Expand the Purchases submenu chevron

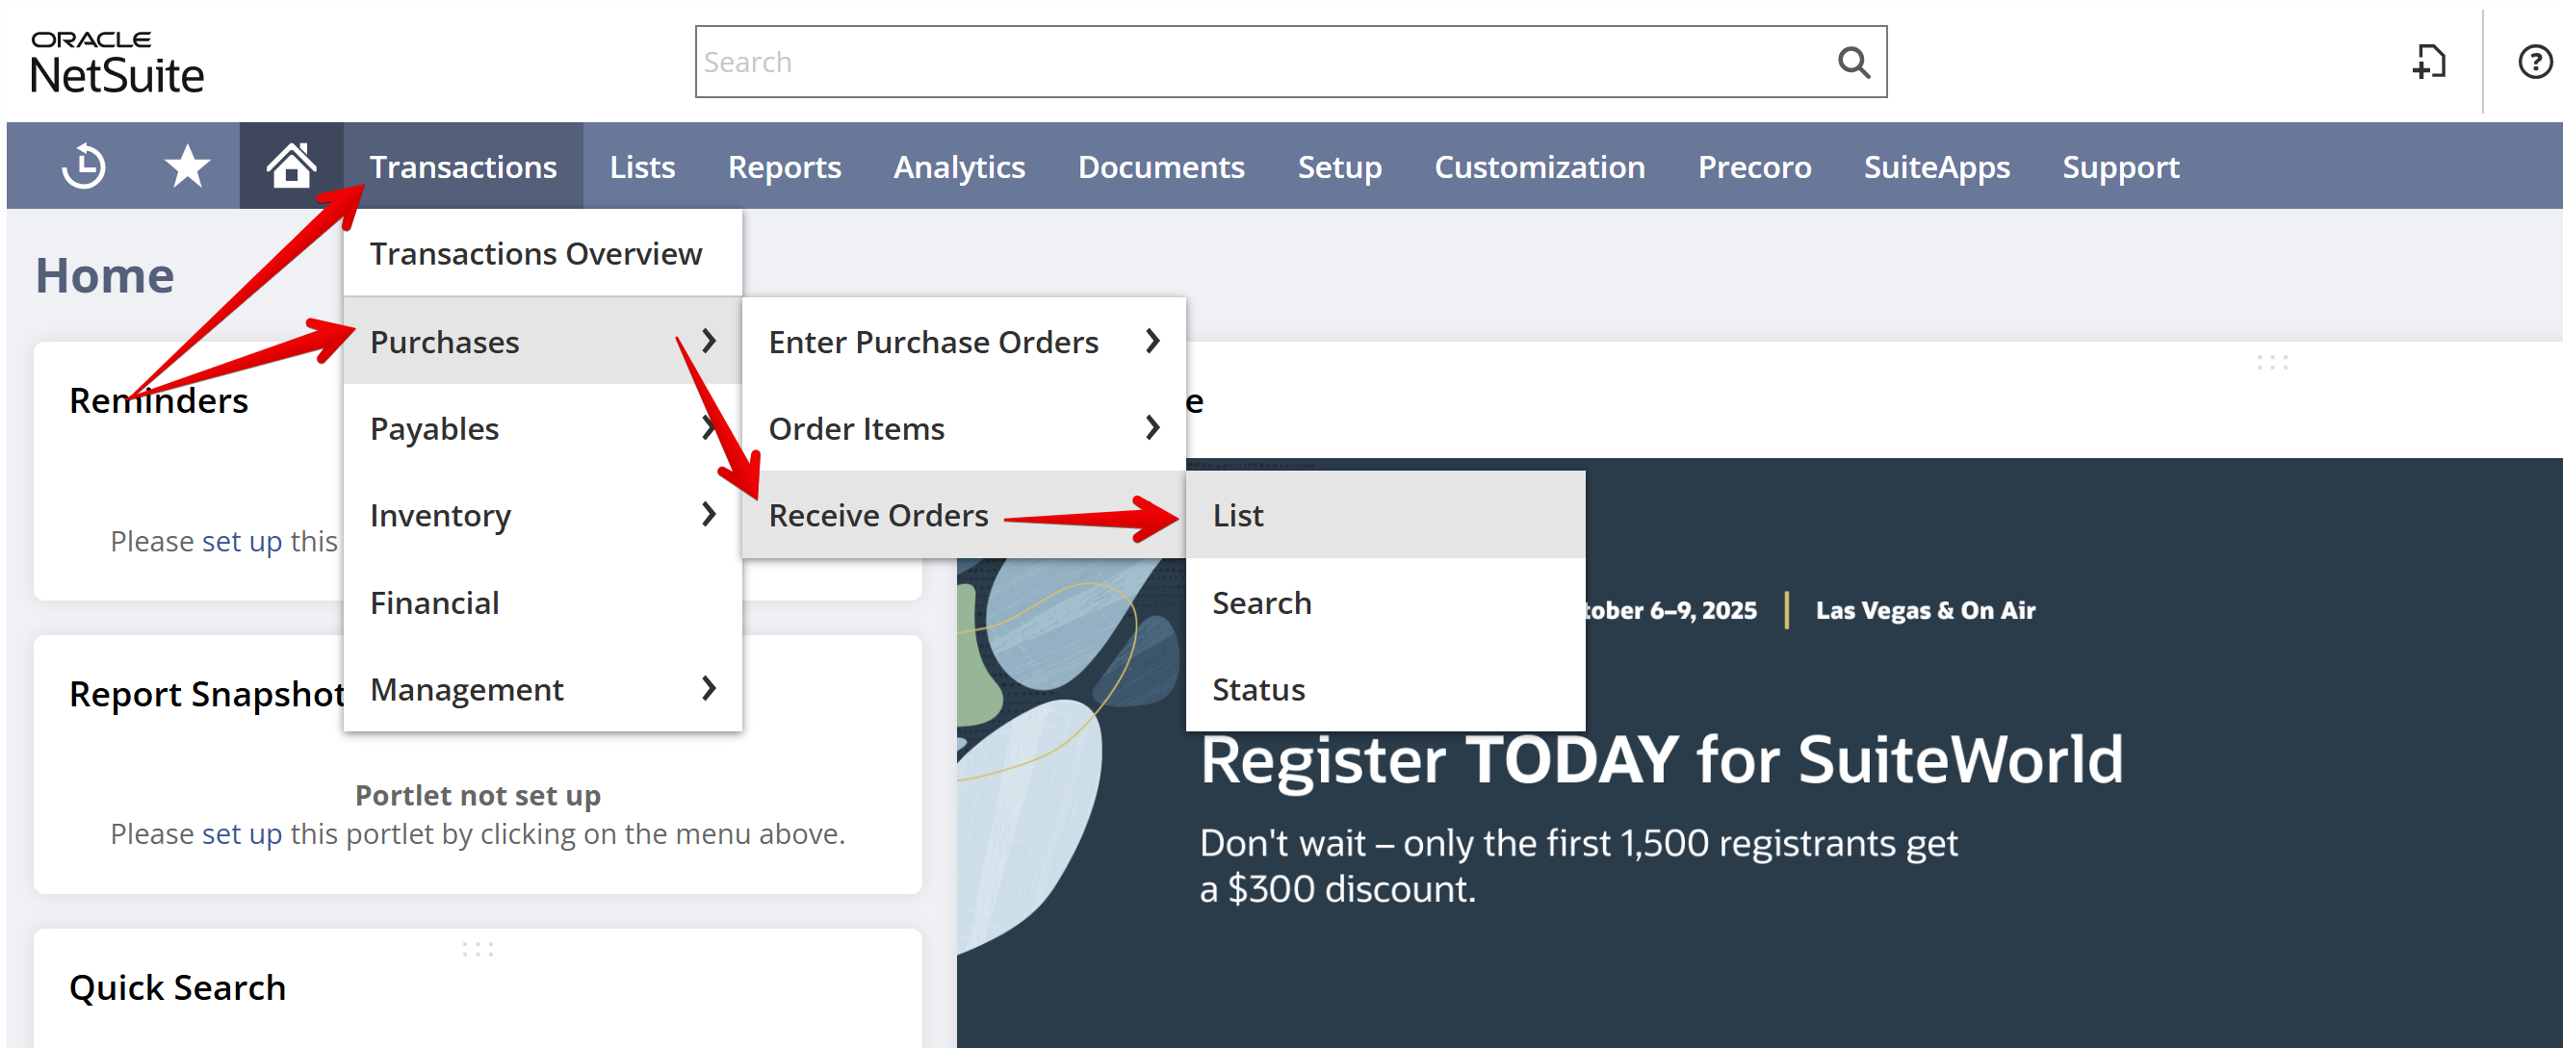709,341
